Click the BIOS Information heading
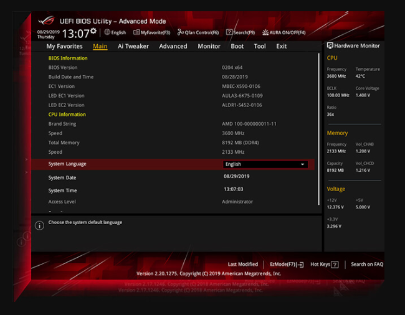This screenshot has width=405, height=315. coord(68,58)
